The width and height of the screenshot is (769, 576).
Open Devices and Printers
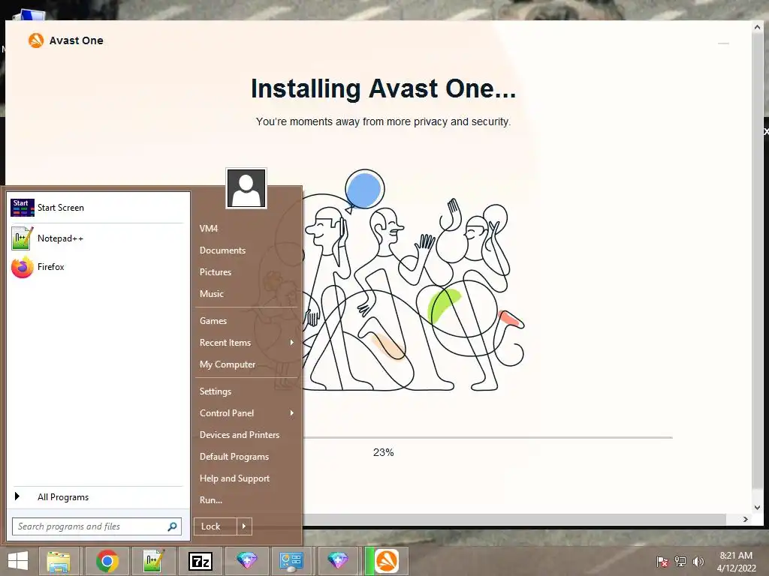click(x=240, y=435)
